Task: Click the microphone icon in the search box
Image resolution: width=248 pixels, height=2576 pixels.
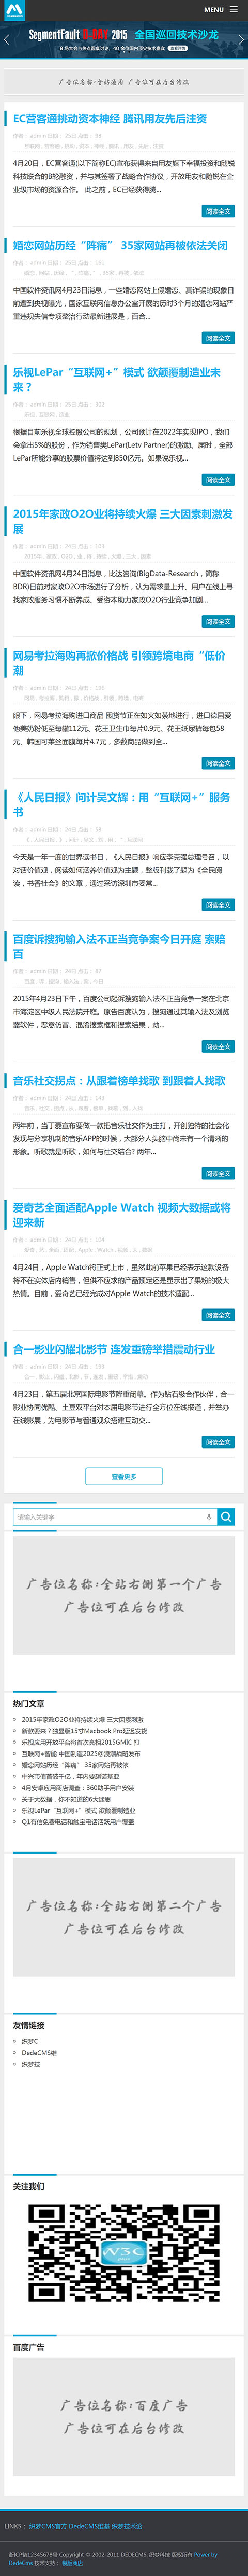Action: tap(208, 1517)
